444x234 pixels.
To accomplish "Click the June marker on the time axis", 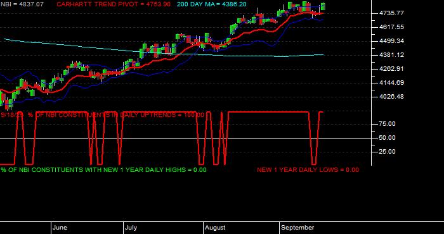I will point(60,228).
